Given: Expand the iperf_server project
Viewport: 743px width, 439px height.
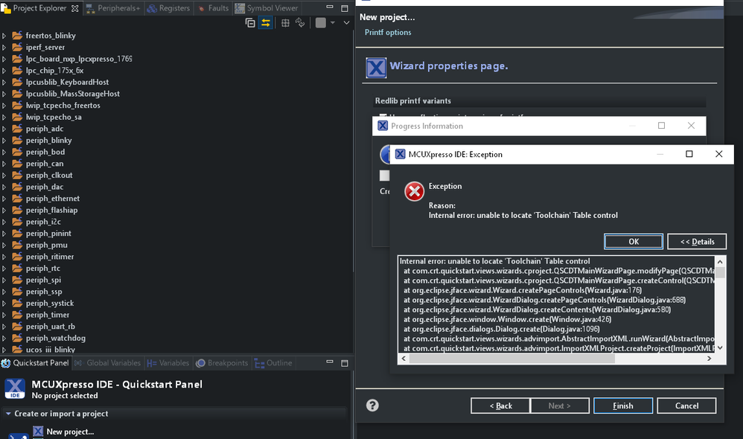Looking at the screenshot, I should [x=4, y=48].
